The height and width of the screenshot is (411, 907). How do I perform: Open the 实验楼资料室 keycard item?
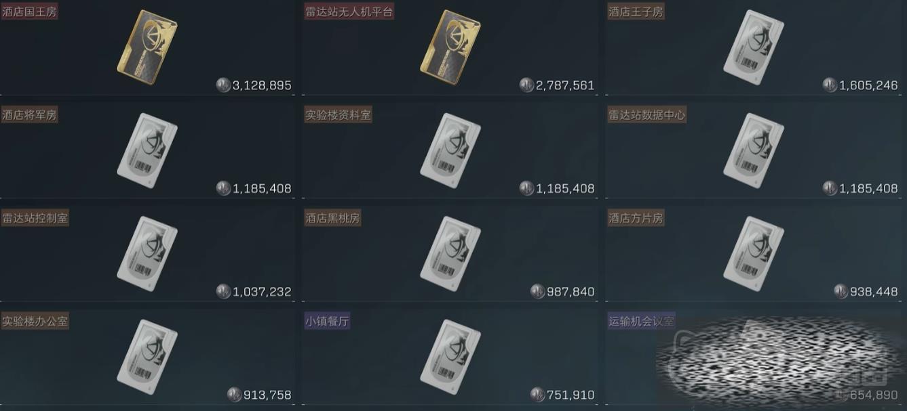[x=450, y=150]
